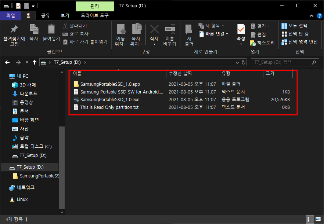Click the search magnifier icon
The height and width of the screenshot is (224, 324).
click(314, 62)
